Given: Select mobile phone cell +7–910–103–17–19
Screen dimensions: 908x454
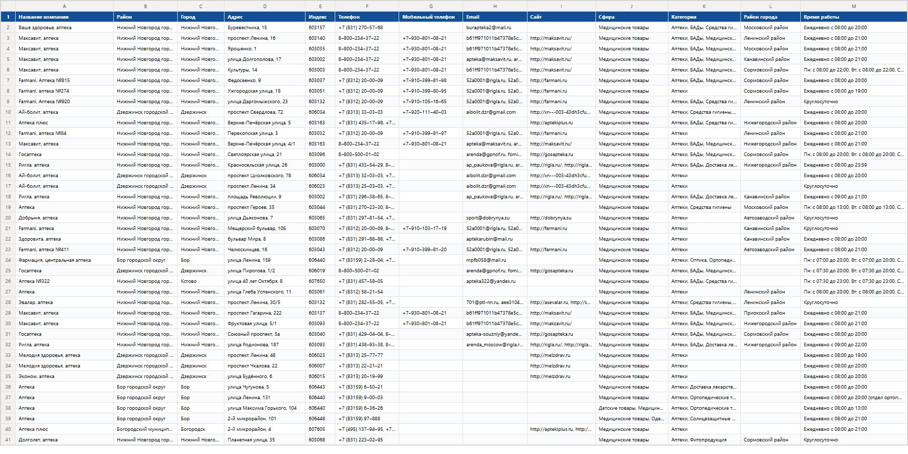Looking at the screenshot, I should [431, 229].
